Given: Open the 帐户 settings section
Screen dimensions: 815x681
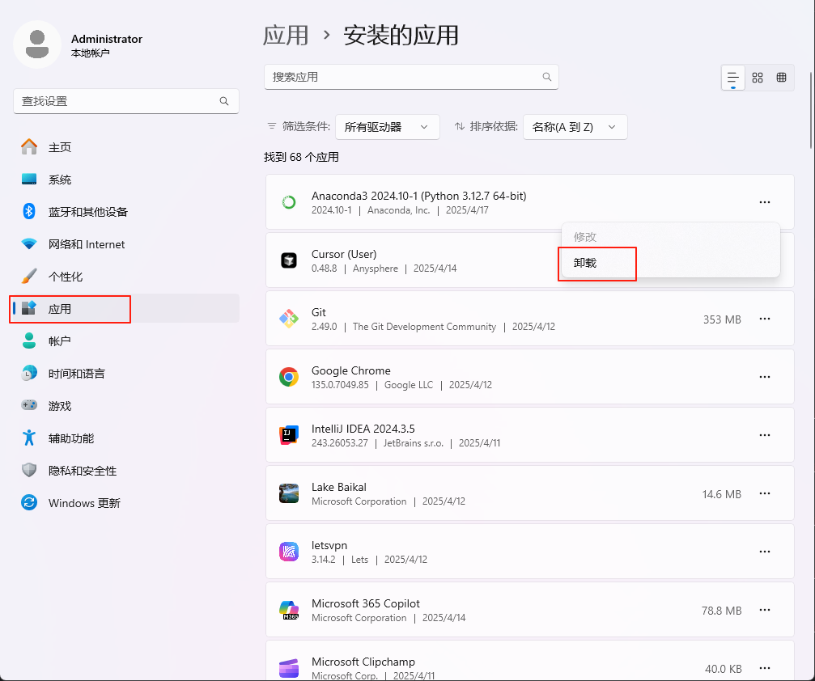Looking at the screenshot, I should coord(125,341).
